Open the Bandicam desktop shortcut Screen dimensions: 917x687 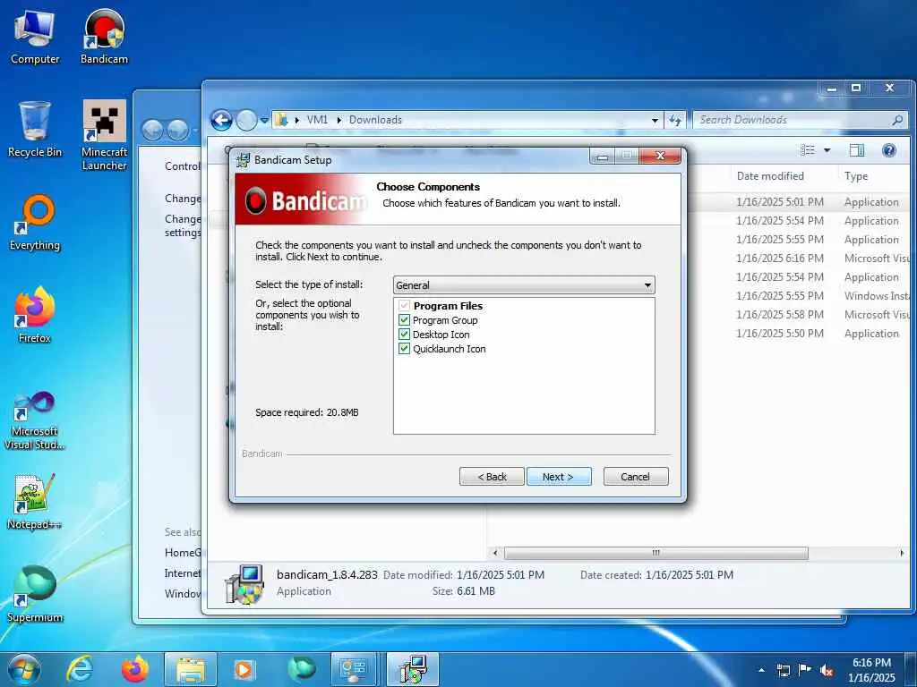(104, 38)
